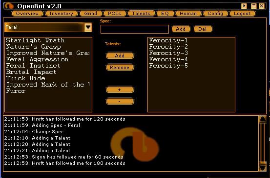Click the plus button
270x178 pixels.
120,89
